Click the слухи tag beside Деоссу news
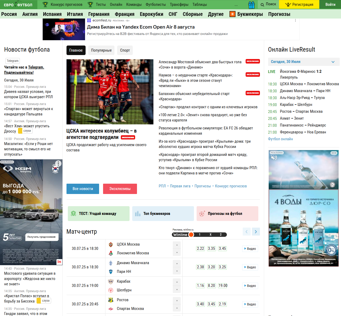Viewport: 341px width, 316px height. pyautogui.click(x=25, y=131)
